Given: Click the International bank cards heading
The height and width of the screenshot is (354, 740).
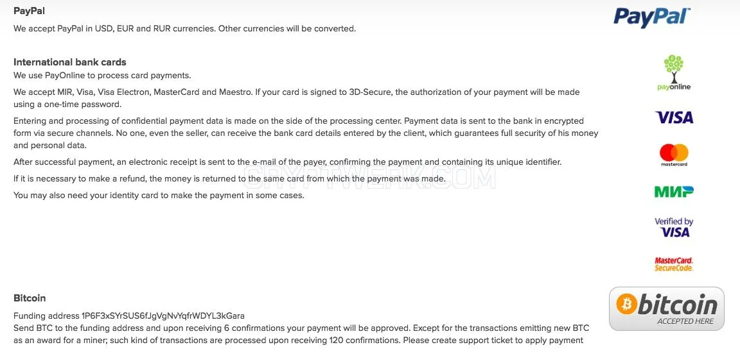Looking at the screenshot, I should click(x=70, y=62).
